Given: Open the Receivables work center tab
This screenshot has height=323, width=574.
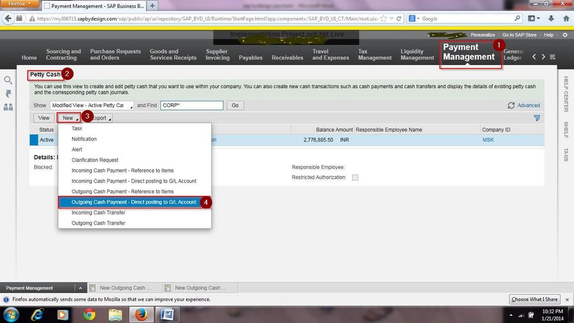Looking at the screenshot, I should tap(288, 57).
